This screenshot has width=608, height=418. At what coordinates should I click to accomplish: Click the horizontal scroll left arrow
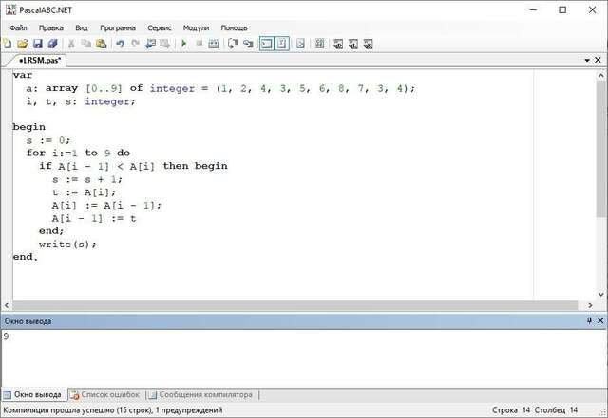point(7,305)
